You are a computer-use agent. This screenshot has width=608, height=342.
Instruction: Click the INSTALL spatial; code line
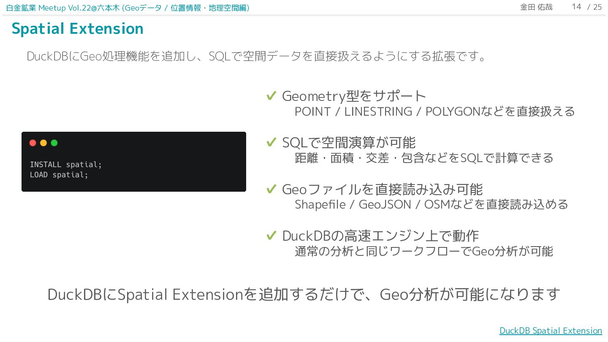pos(66,164)
